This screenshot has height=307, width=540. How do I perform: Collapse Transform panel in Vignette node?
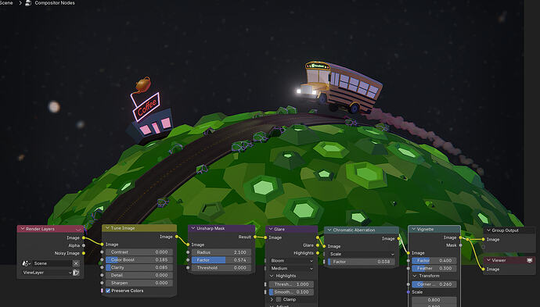415,276
